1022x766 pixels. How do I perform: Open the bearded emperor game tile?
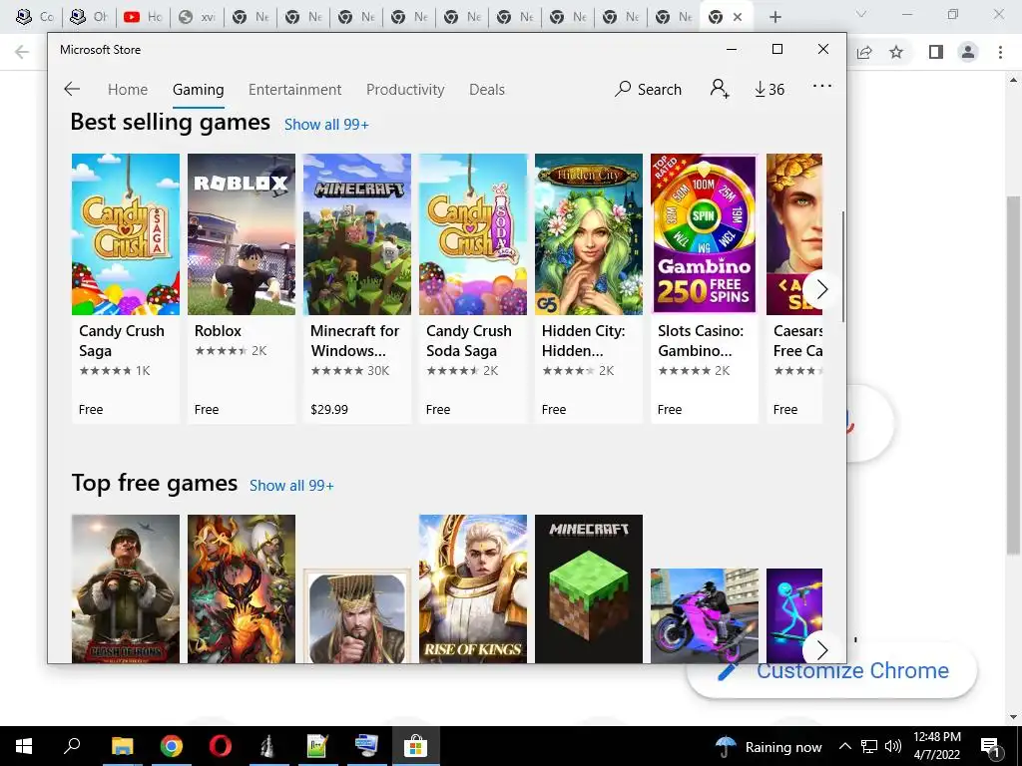[357, 616]
